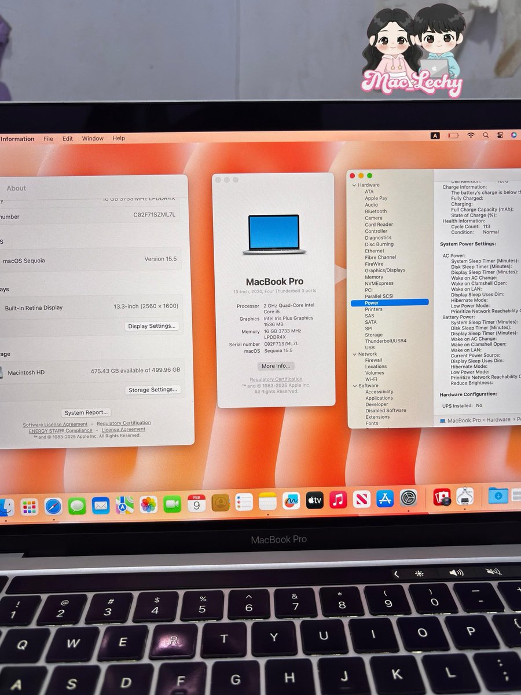Select Thunderbolt/USB4 in the sidebar
This screenshot has height=695, width=521.
click(386, 341)
